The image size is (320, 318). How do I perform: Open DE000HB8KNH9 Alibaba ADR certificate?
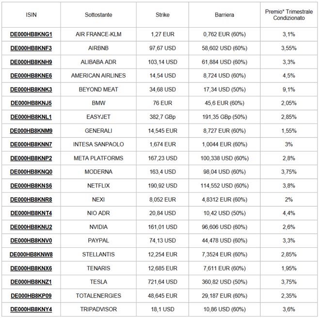pos(31,62)
